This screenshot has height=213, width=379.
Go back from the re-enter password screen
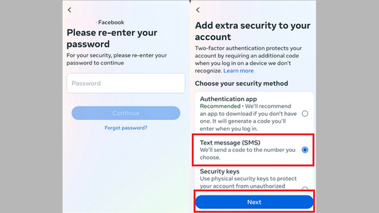point(70,10)
